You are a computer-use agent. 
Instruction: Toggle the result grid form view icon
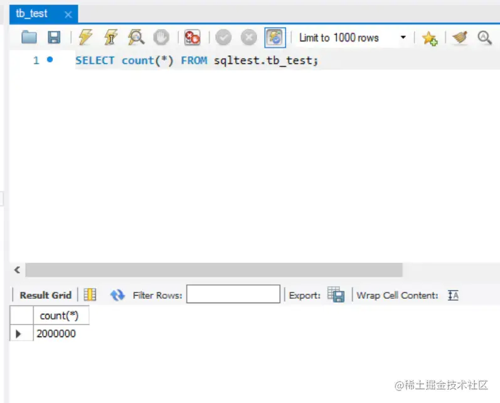click(90, 294)
